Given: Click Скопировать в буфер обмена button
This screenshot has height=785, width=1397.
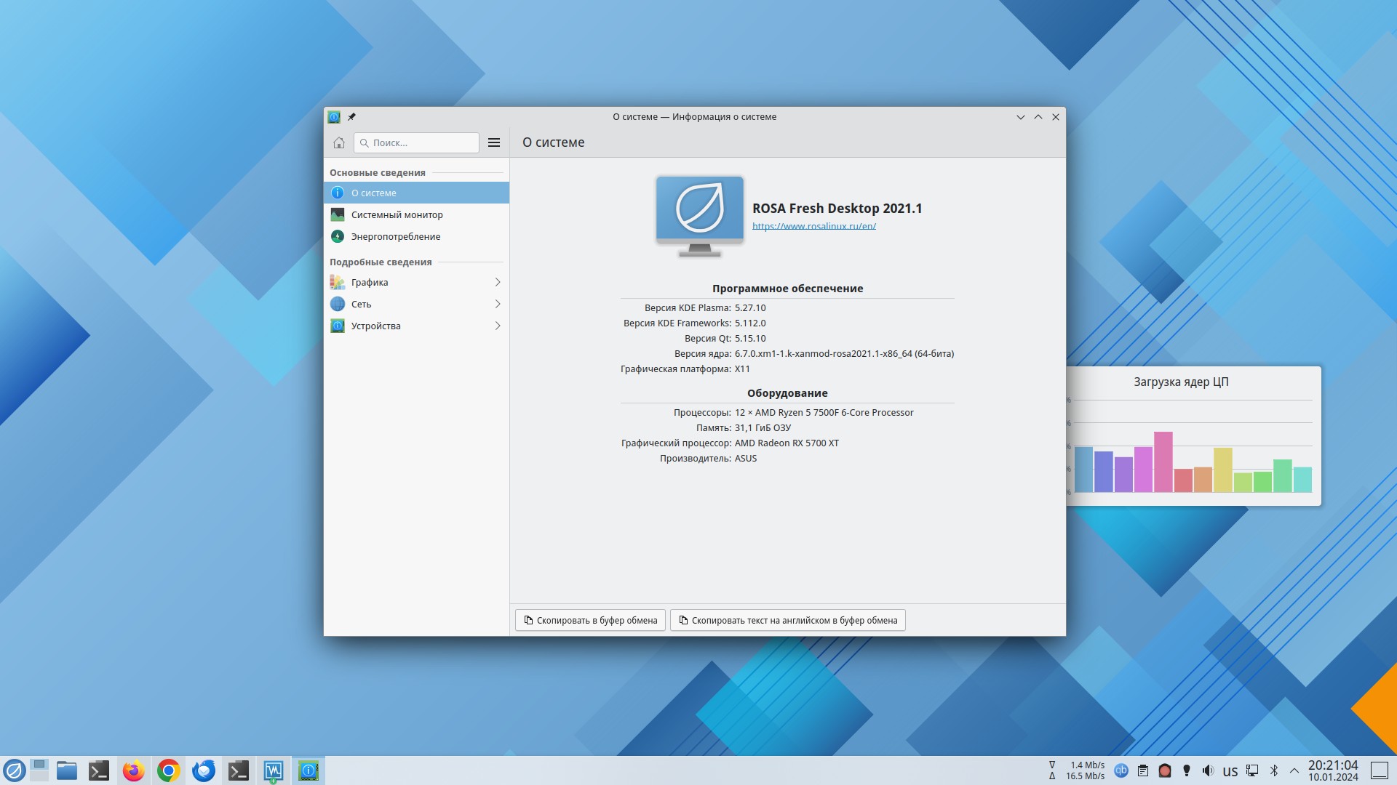Looking at the screenshot, I should tap(590, 620).
